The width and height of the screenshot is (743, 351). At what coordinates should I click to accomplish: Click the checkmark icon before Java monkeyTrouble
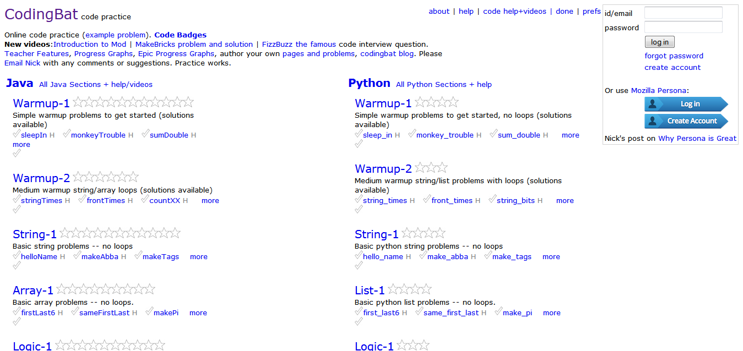click(x=67, y=134)
